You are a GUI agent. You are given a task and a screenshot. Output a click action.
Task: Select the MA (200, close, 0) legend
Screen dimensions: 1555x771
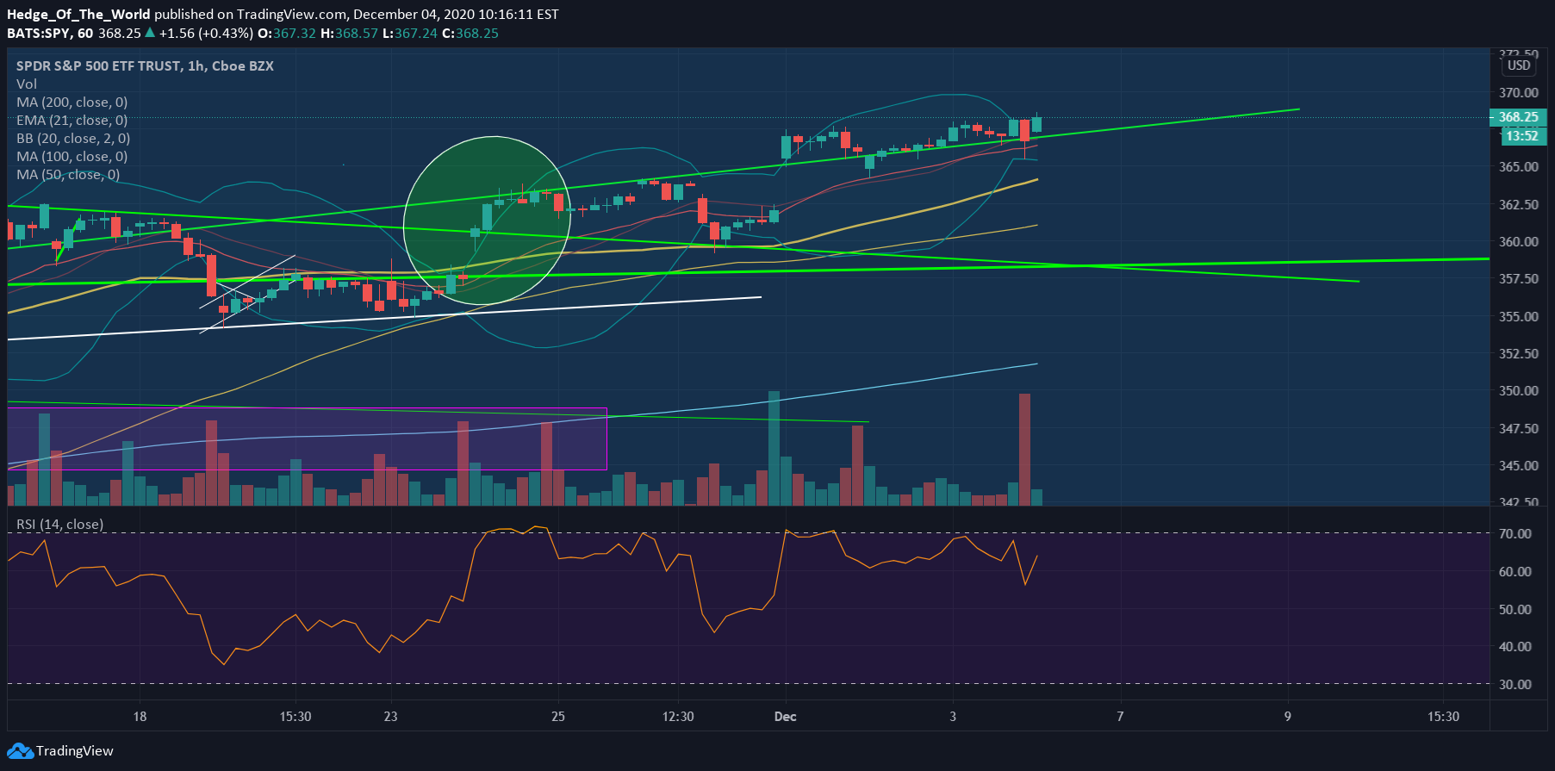click(x=72, y=103)
